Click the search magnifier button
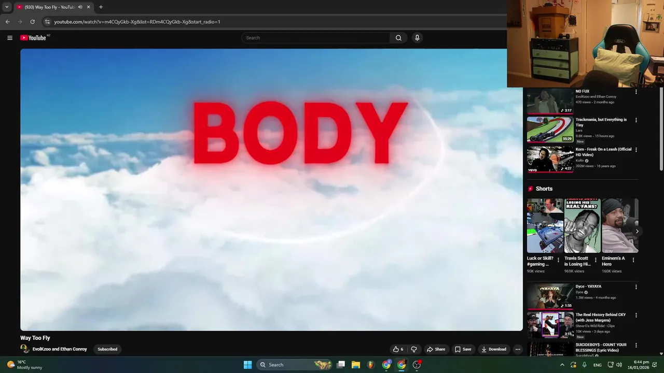Screen dimensions: 664x373 click(398, 38)
